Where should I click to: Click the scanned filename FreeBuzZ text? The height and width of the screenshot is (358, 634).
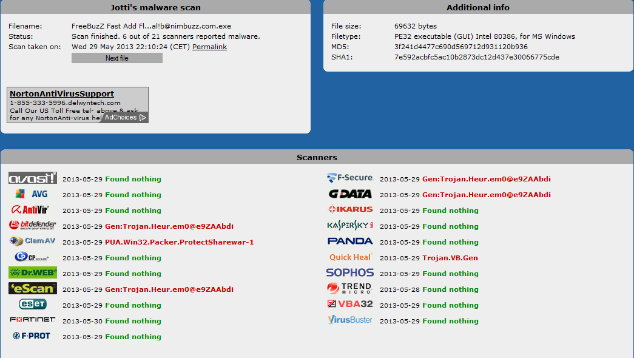151,26
